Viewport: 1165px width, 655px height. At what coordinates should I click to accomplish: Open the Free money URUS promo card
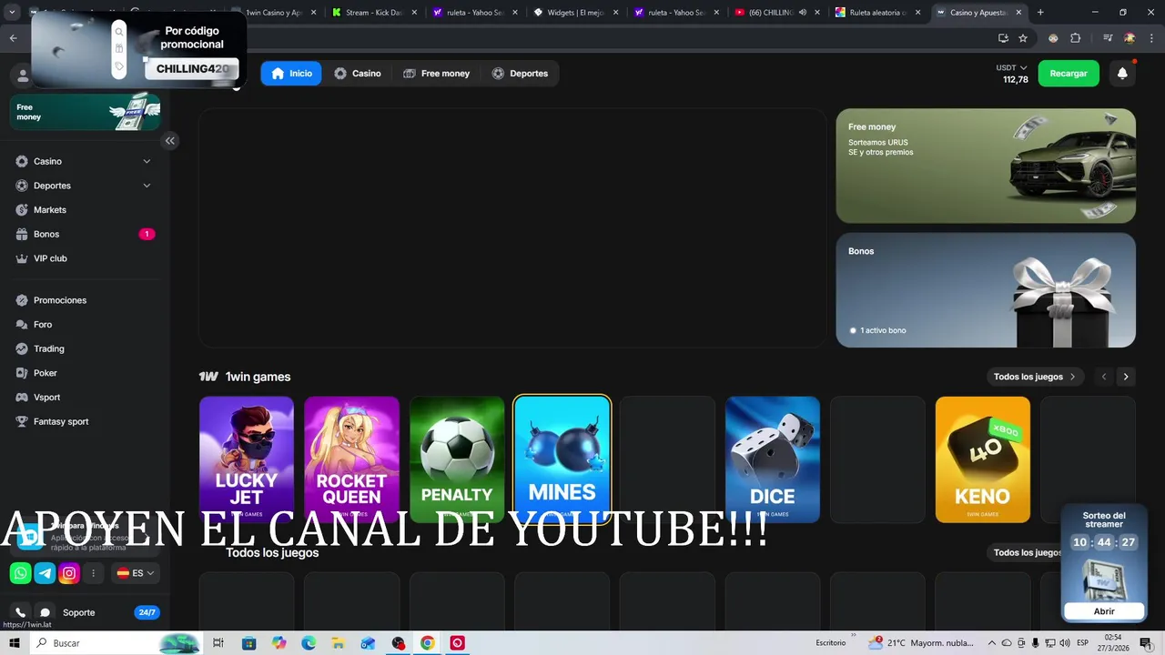point(986,166)
